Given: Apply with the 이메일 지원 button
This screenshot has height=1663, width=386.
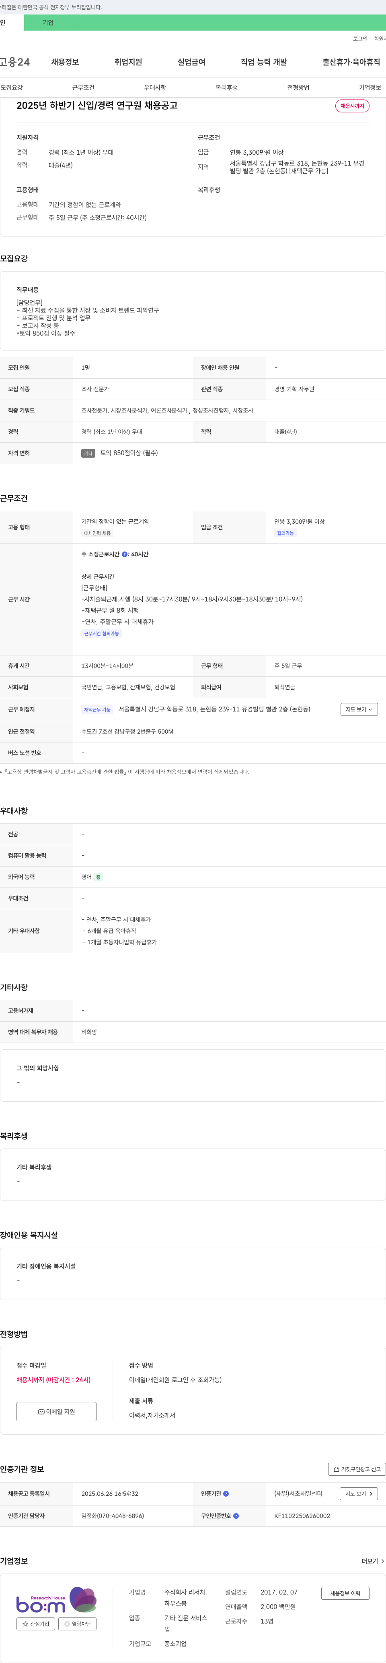Looking at the screenshot, I should (x=57, y=1411).
